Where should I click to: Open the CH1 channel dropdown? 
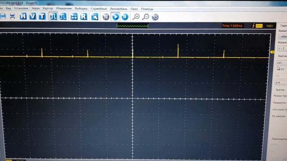pyautogui.click(x=282, y=63)
